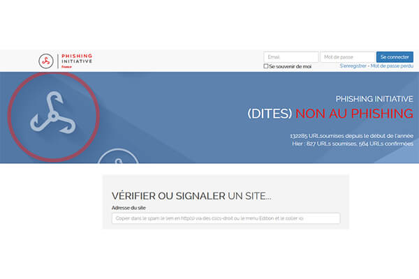The image size is (419, 279).
Task: Click the 'Hier : 827 URLs soumises' statistic line
Action: [353, 143]
